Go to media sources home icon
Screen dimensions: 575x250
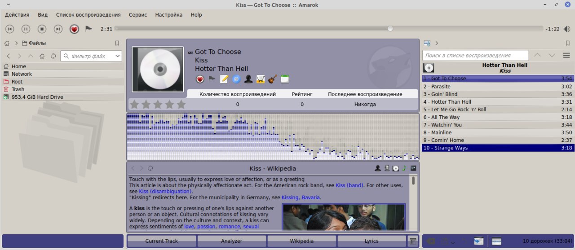(x=7, y=44)
